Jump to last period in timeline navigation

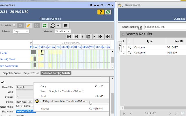pyautogui.click(x=108, y=37)
